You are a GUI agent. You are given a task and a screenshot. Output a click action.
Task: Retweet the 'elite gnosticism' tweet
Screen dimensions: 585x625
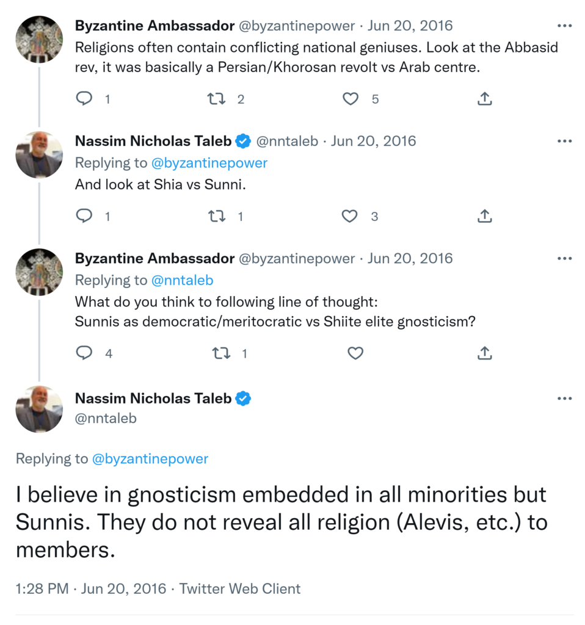pyautogui.click(x=220, y=353)
